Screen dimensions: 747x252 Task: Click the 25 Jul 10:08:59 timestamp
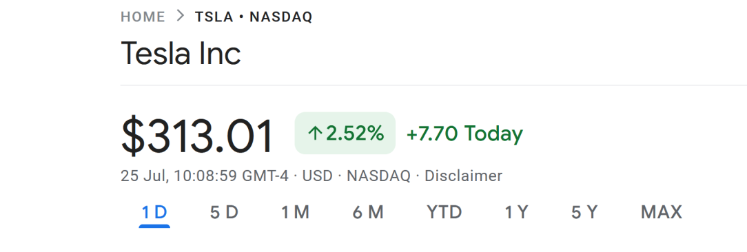pos(205,176)
